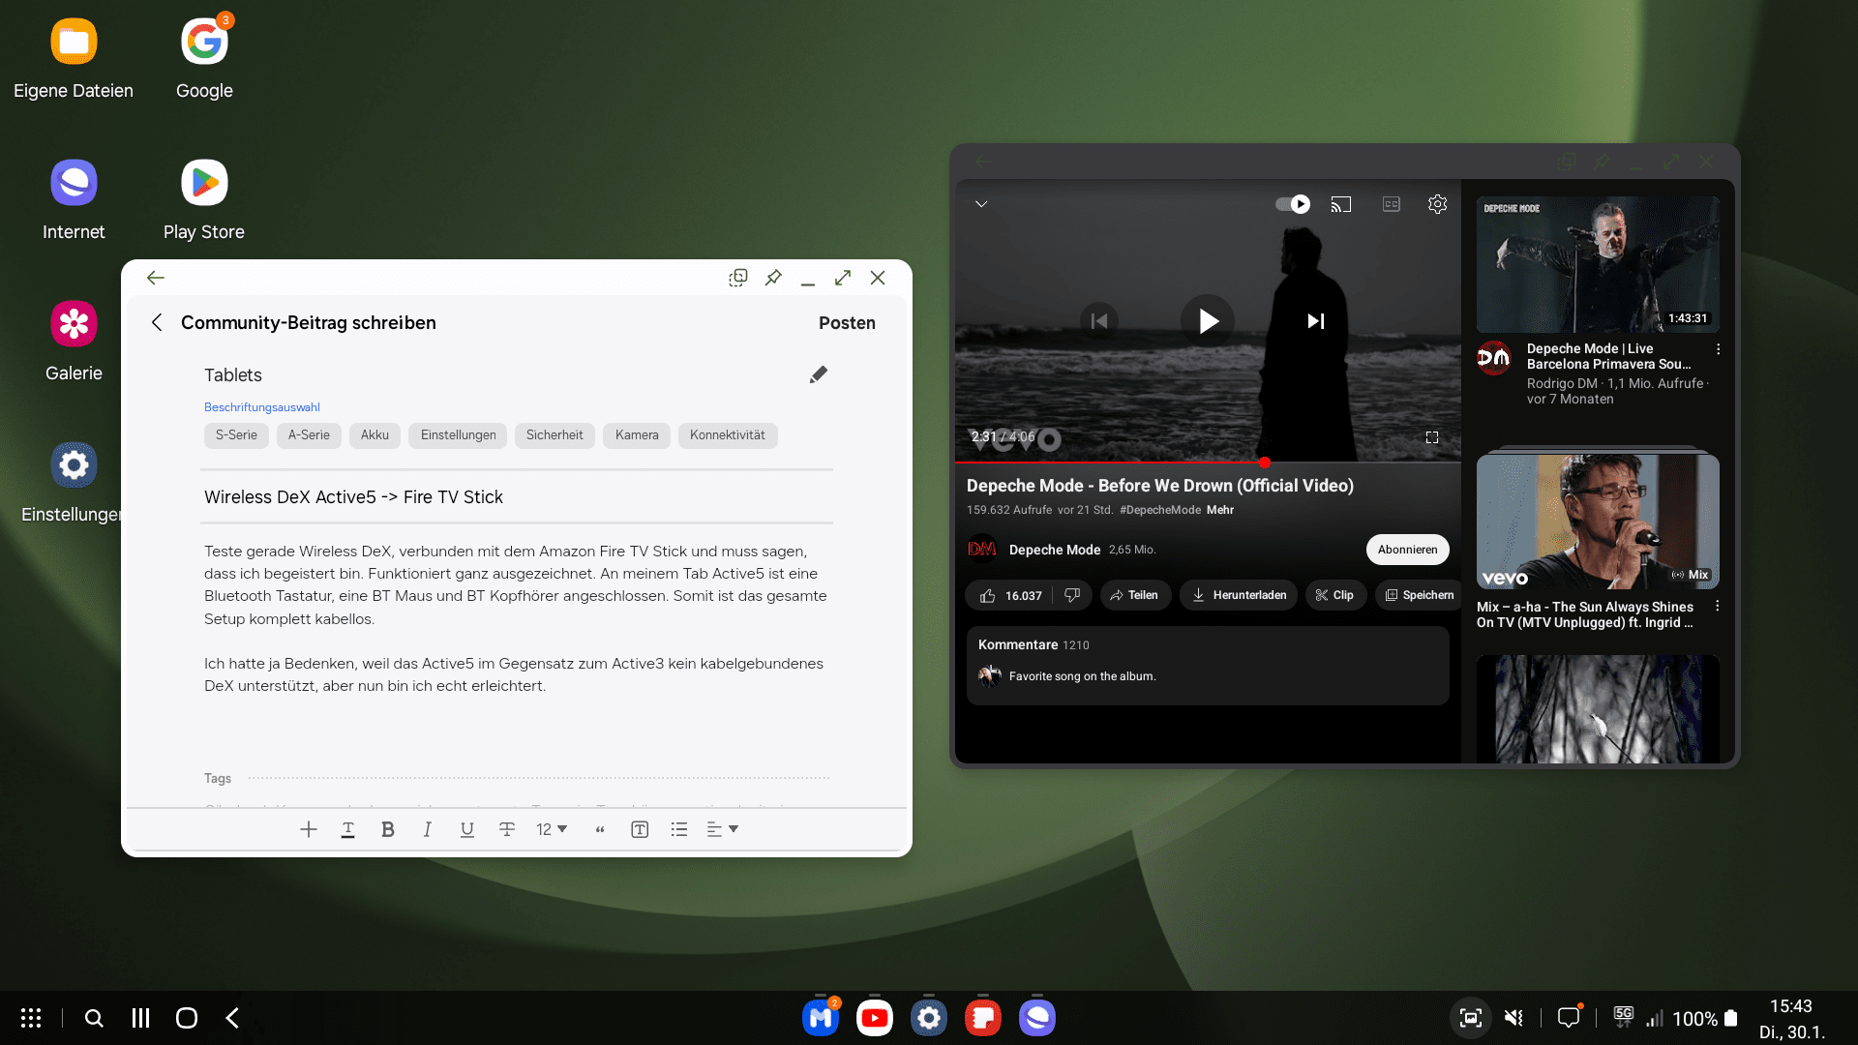
Task: Insert a bulleted list
Action: (679, 829)
